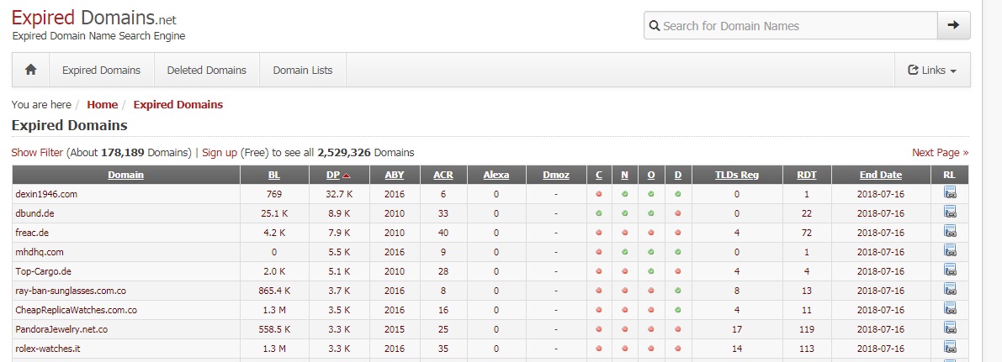Click inside the domain name search field
The image size is (1002, 362).
tap(795, 26)
